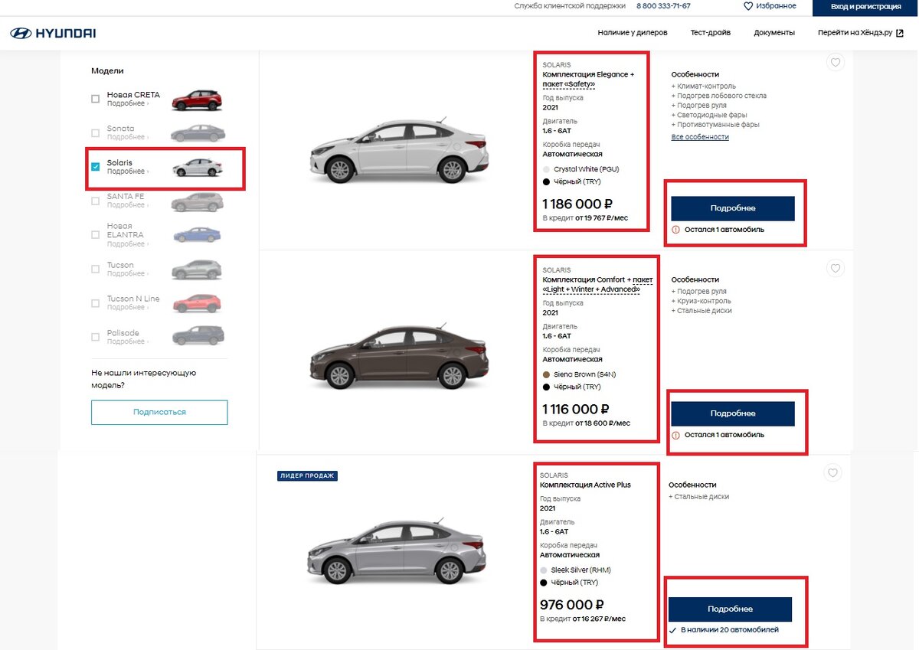Tick the Новая CRETA checkbox
Viewport: 919px width, 650px height.
(x=96, y=99)
